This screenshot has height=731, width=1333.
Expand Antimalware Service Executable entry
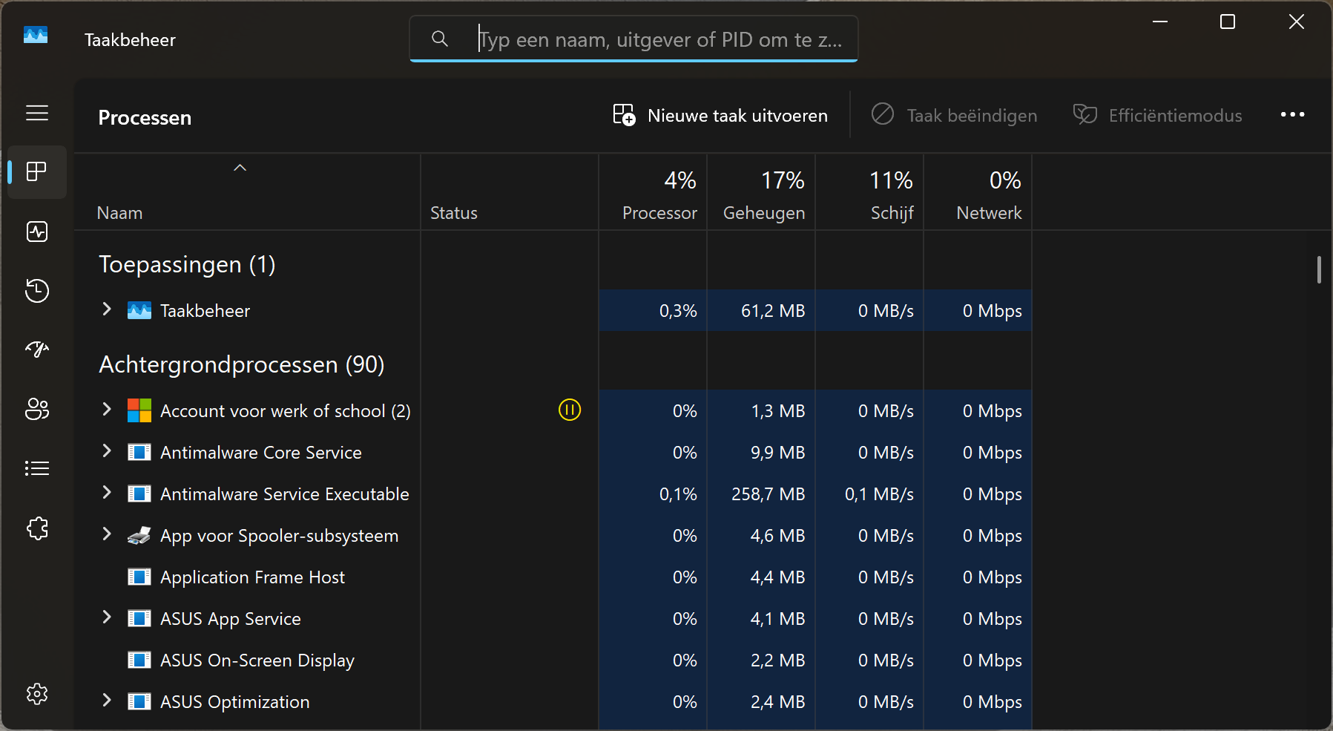(107, 493)
